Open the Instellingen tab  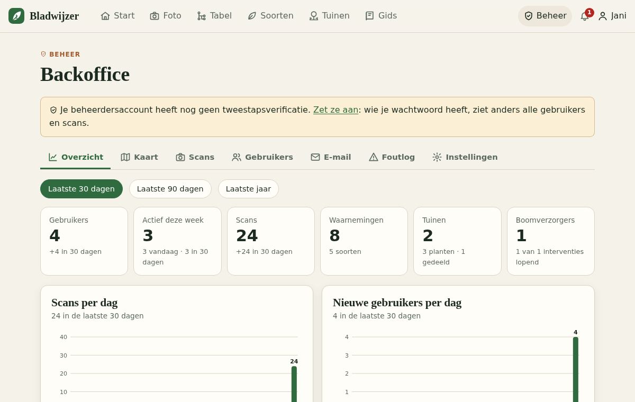[x=465, y=157]
